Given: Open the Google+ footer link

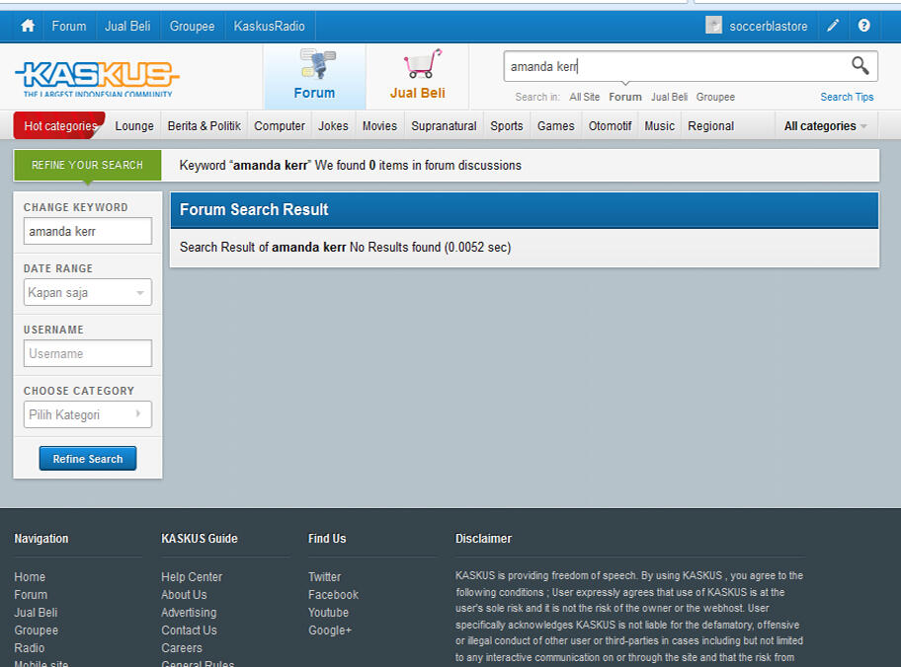Looking at the screenshot, I should (330, 630).
